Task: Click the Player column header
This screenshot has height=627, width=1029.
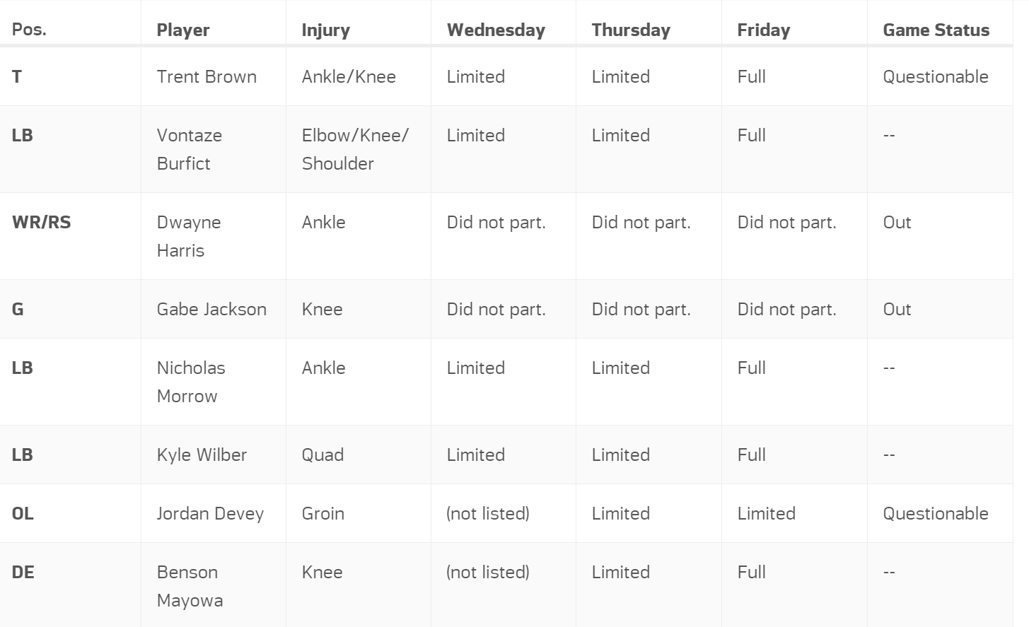Action: coord(183,30)
